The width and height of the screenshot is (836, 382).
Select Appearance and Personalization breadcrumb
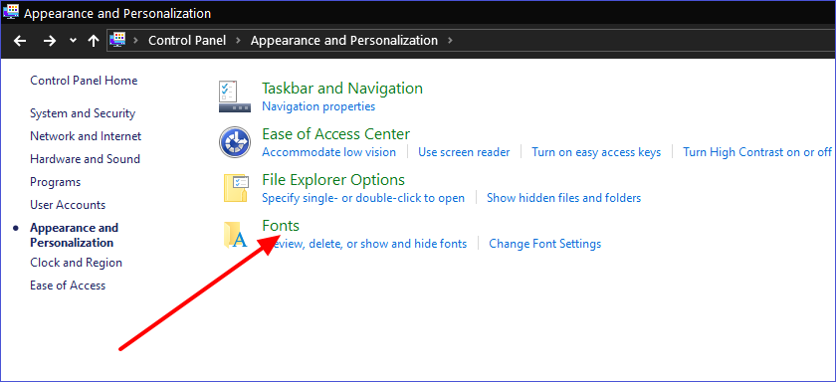click(x=344, y=41)
